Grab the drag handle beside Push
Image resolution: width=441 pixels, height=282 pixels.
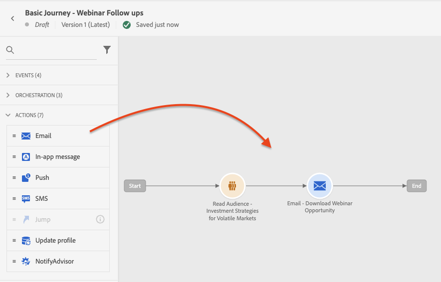pos(14,177)
